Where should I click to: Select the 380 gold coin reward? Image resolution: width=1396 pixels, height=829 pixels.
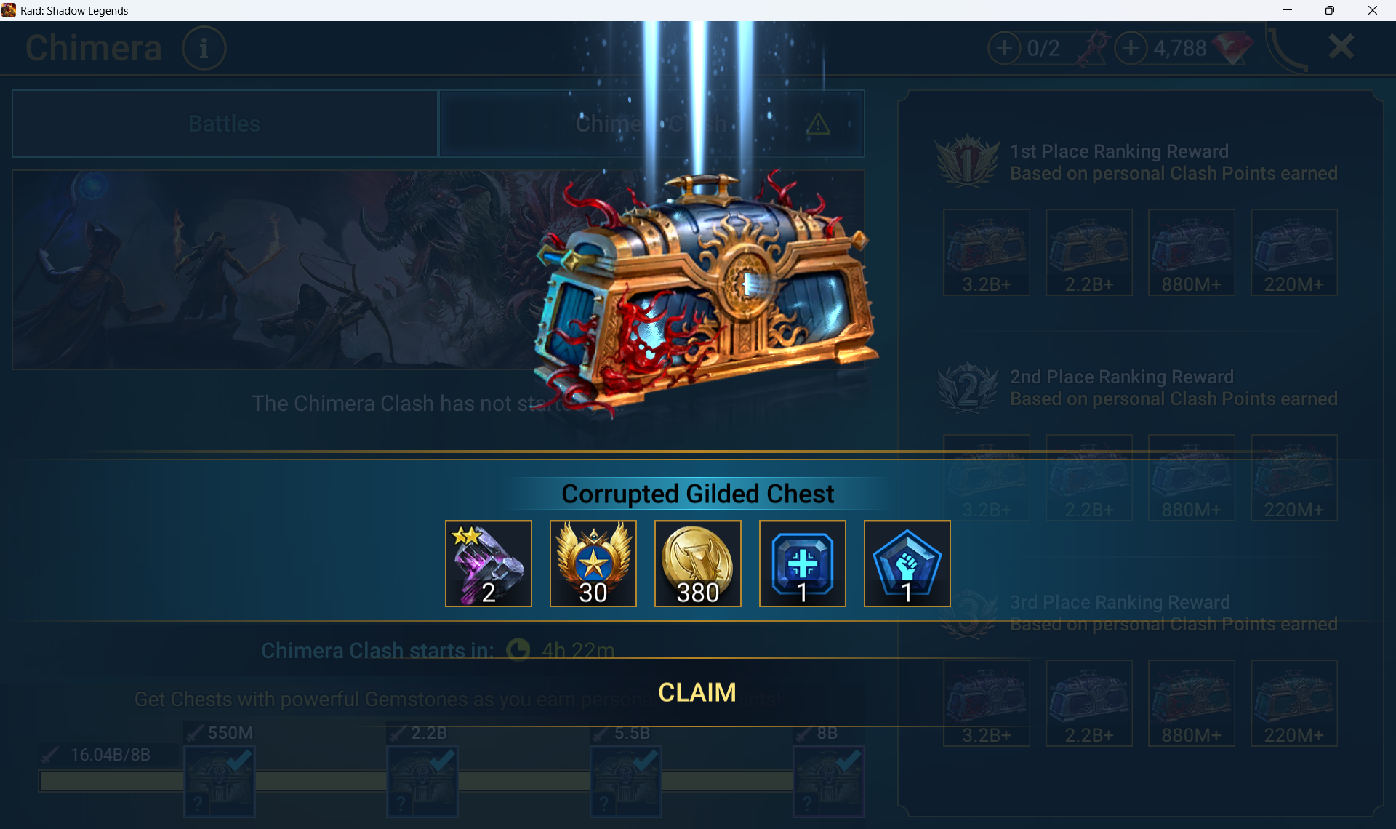[698, 564]
